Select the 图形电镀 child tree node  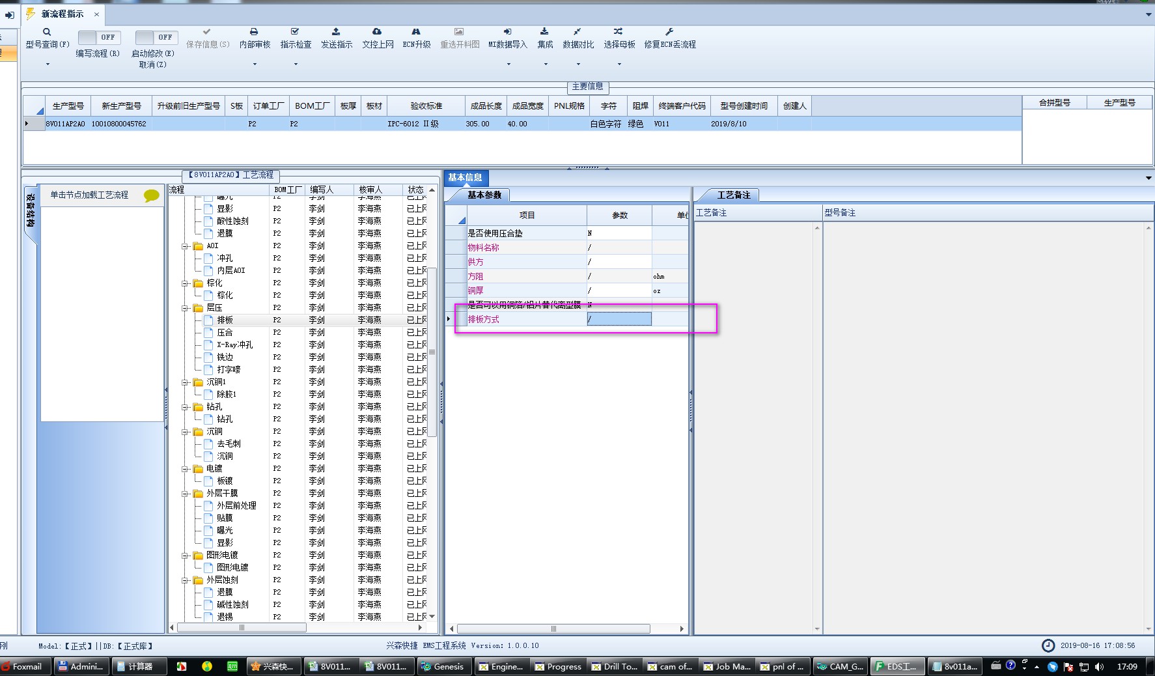(x=232, y=567)
